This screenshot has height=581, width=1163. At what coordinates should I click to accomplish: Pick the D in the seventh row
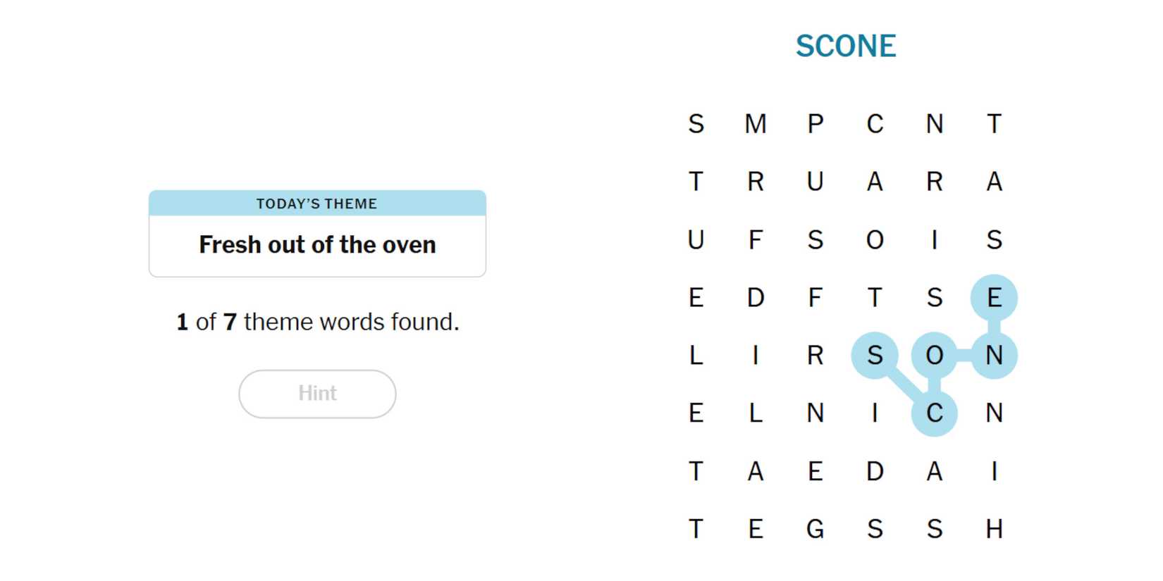point(875,471)
